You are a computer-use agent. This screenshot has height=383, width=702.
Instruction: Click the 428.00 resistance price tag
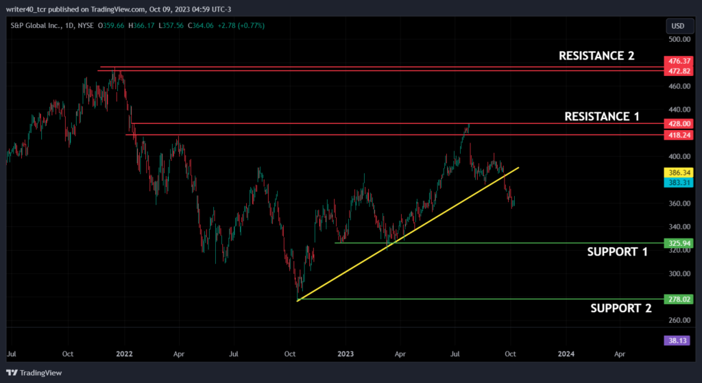point(679,123)
